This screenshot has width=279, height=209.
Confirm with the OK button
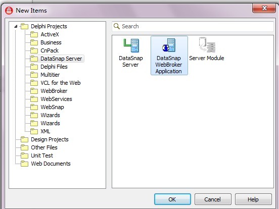(172, 199)
